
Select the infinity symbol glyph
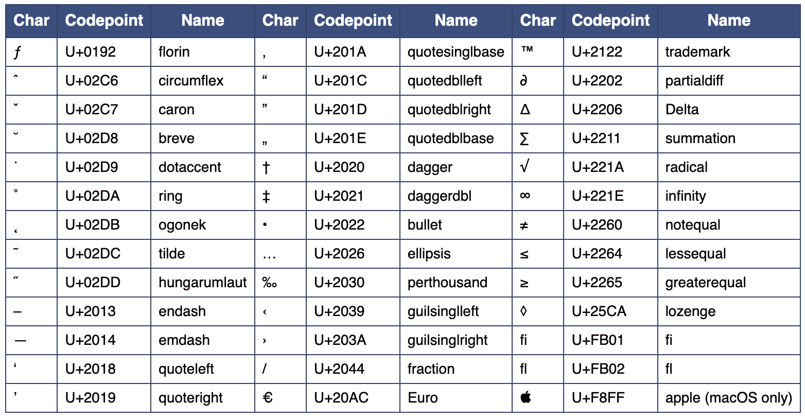525,196
